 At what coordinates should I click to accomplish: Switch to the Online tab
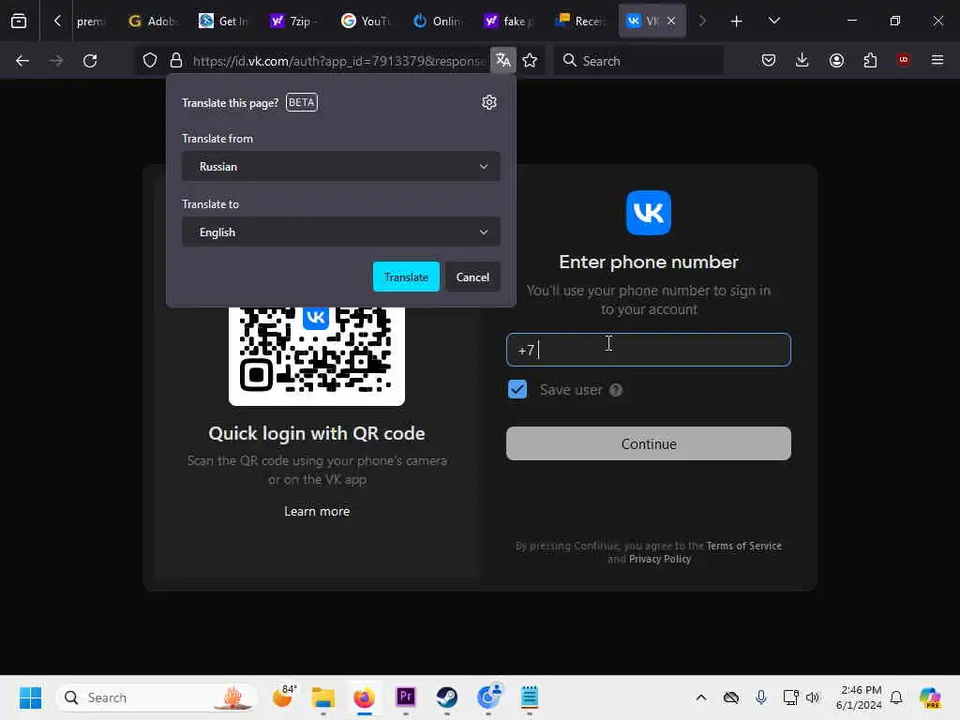pyautogui.click(x=437, y=22)
